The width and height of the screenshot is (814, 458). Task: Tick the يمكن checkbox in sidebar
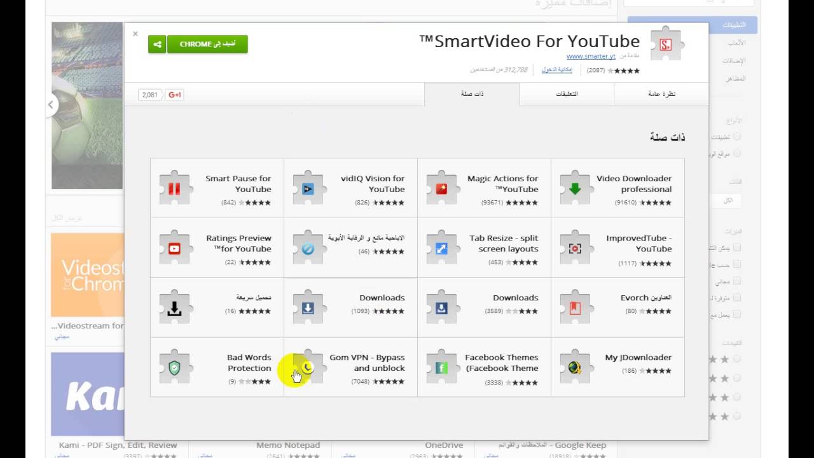[737, 248]
